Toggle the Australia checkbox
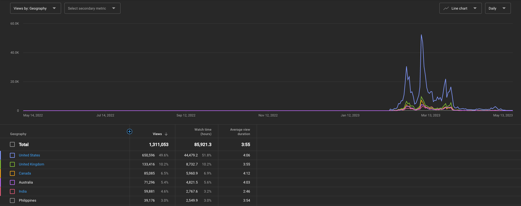521x206 pixels. click(12, 182)
